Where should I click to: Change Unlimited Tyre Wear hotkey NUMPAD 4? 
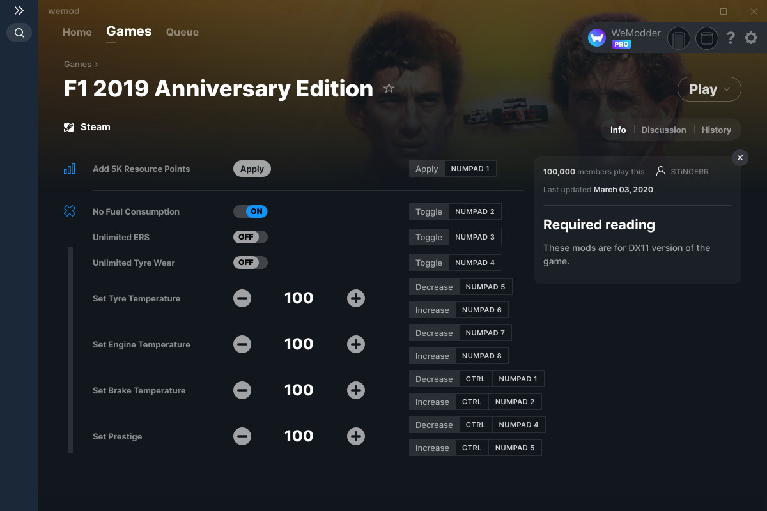click(x=475, y=263)
